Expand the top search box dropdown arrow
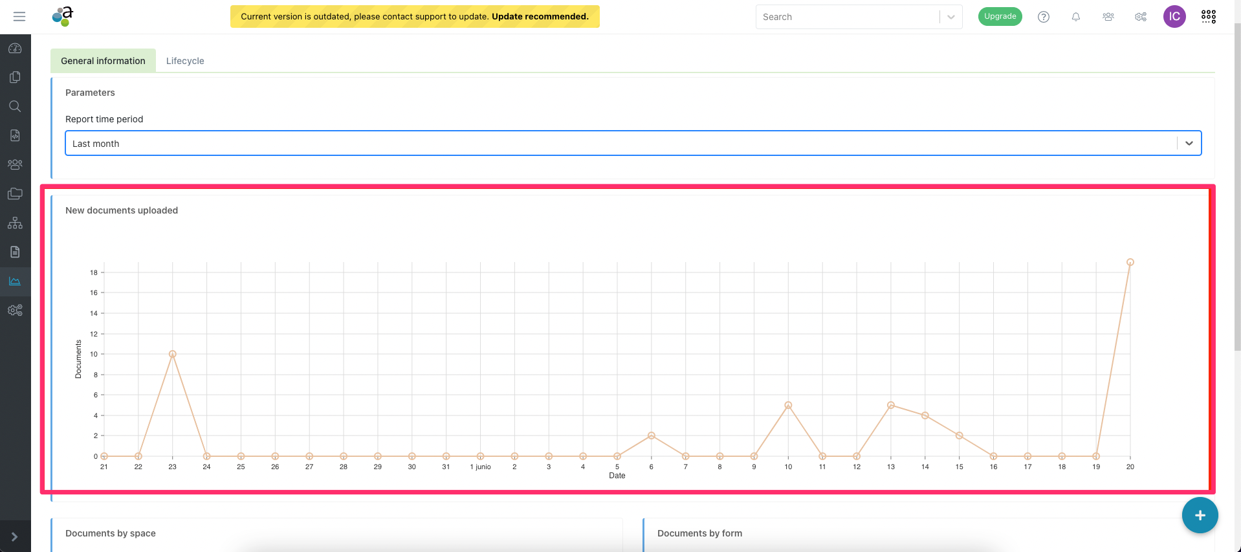 pos(950,17)
